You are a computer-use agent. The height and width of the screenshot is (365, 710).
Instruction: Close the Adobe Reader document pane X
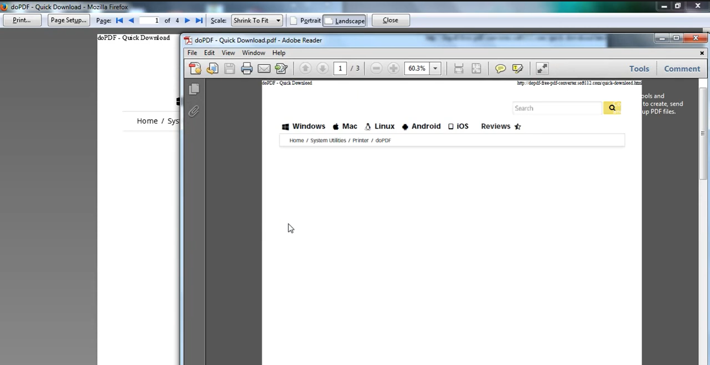702,53
